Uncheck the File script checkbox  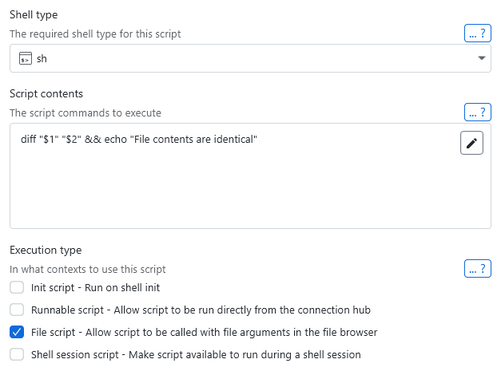[x=17, y=332]
